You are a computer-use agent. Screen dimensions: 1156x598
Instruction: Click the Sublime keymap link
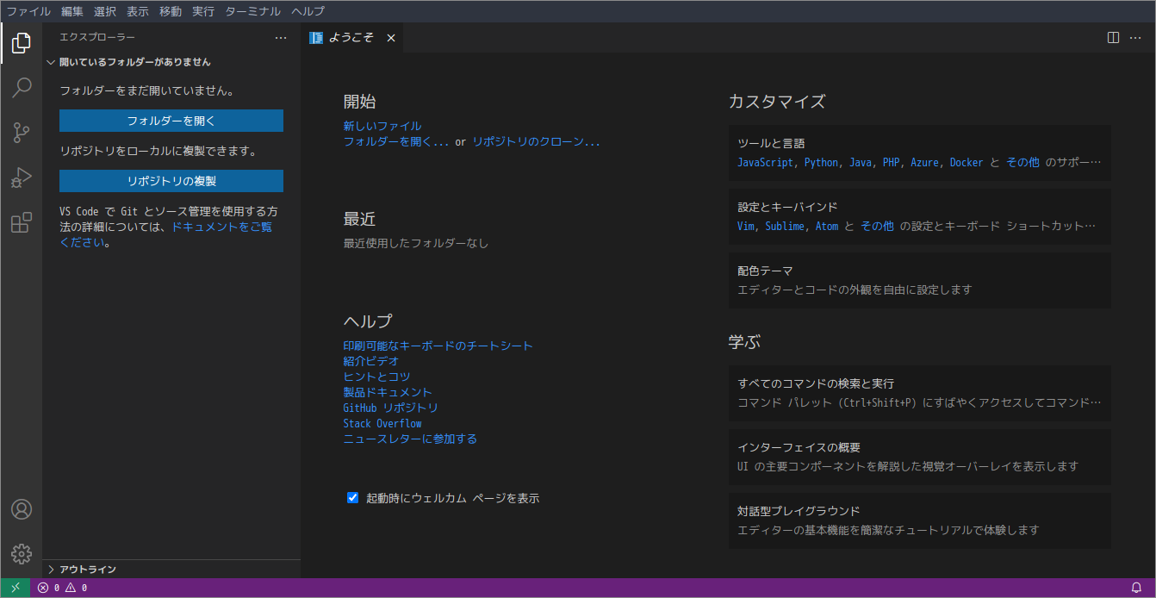point(785,226)
